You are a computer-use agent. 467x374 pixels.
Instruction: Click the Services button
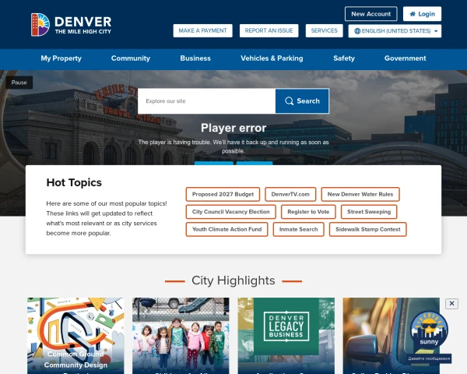pyautogui.click(x=324, y=30)
